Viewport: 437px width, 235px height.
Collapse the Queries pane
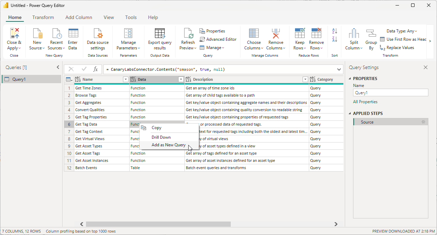coord(58,67)
